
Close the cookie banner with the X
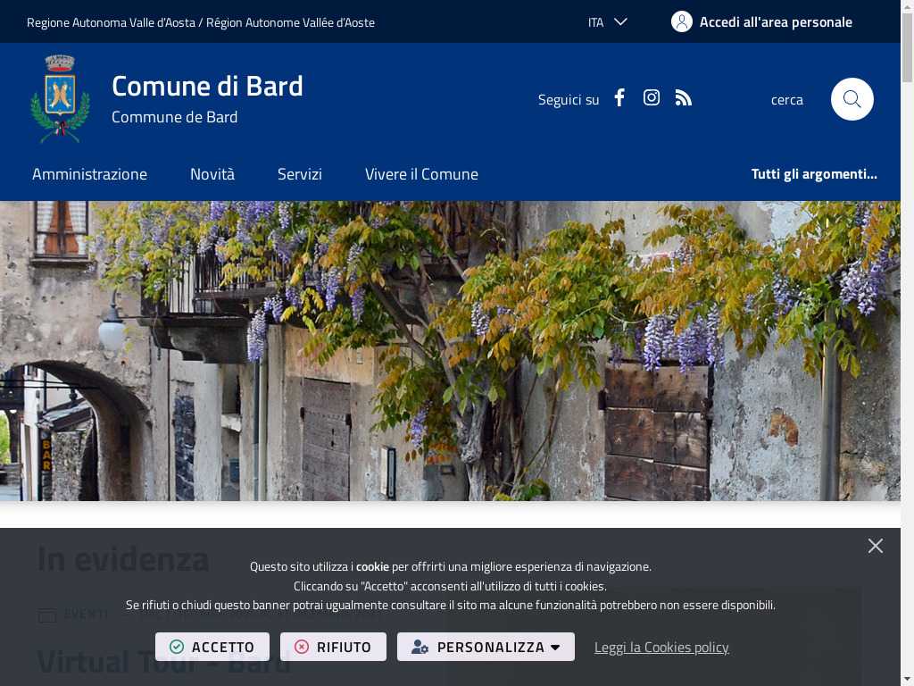coord(875,546)
